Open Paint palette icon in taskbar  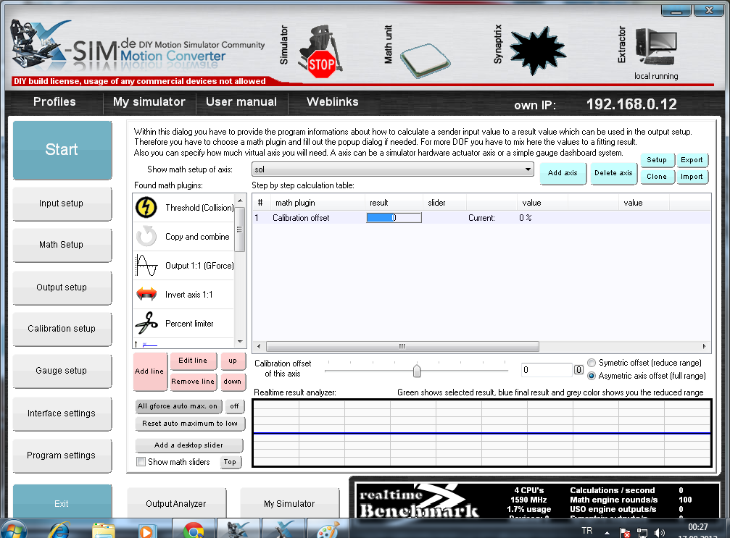point(328,530)
